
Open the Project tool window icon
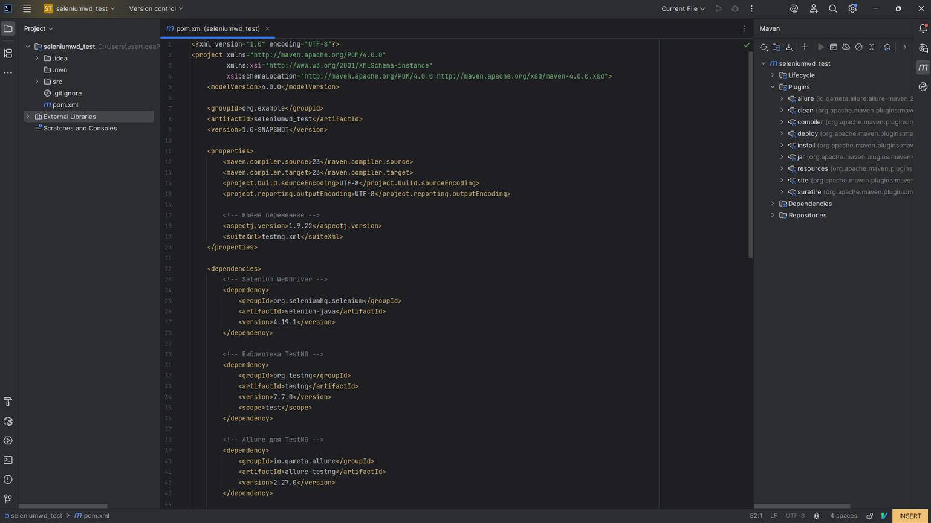(8, 28)
